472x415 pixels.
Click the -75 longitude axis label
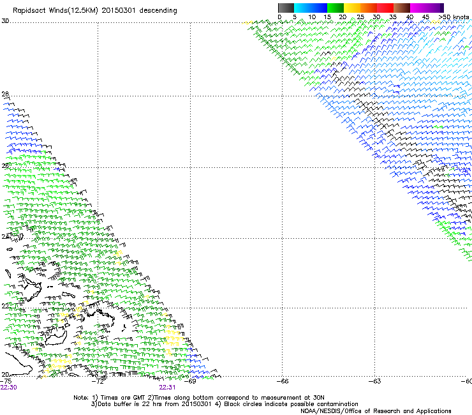point(6,381)
